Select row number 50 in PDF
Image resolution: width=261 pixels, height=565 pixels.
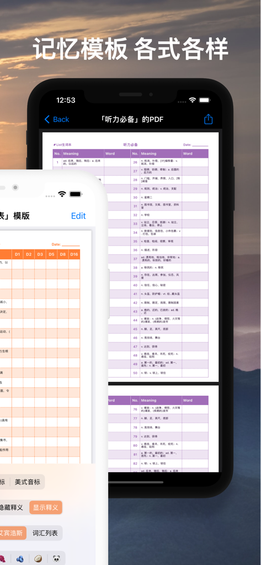pyautogui.click(x=135, y=372)
